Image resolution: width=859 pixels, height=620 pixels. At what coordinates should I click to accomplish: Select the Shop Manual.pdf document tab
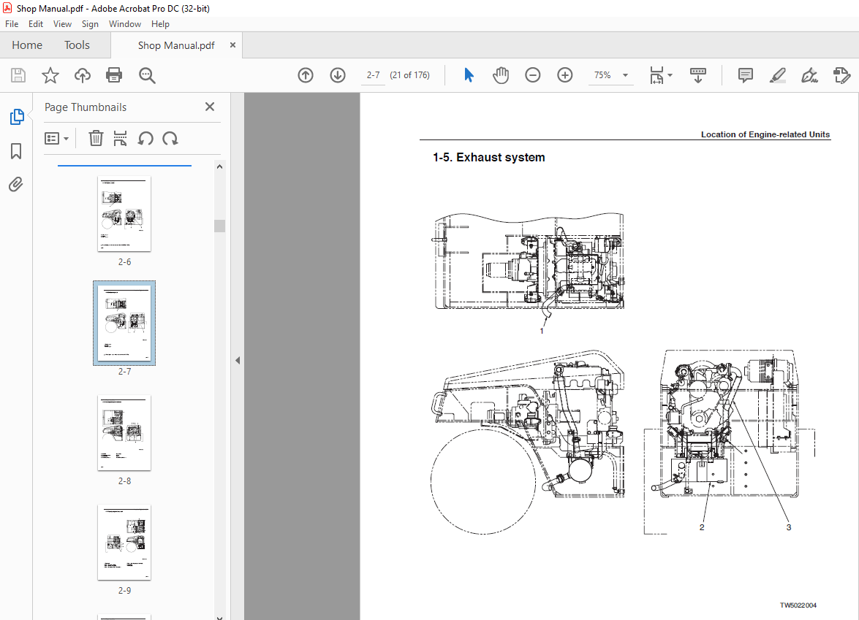click(x=176, y=45)
